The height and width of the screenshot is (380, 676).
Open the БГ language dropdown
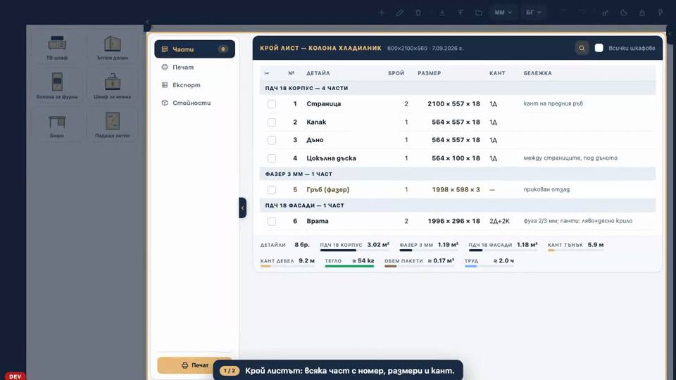coord(533,13)
